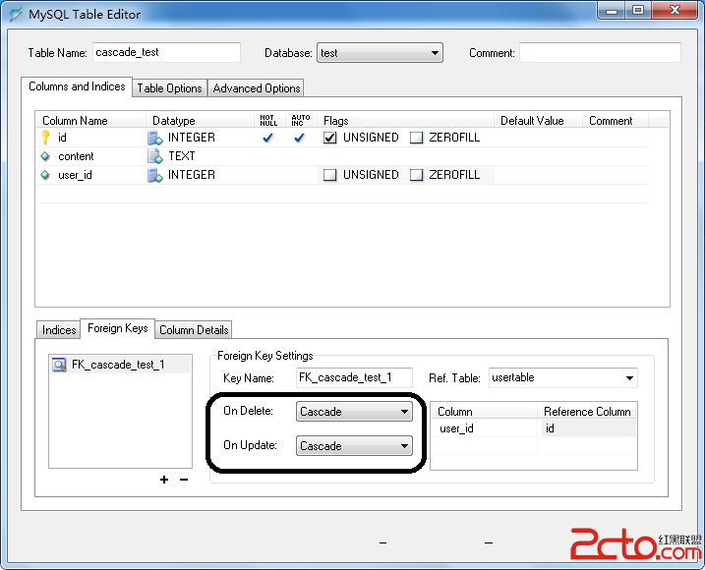Click id in Reference Column list
Image resolution: width=705 pixels, height=570 pixels.
[550, 428]
